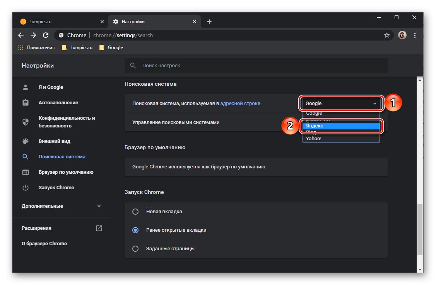Click the browser back arrow

click(21, 35)
